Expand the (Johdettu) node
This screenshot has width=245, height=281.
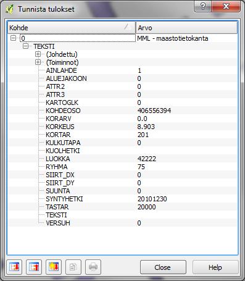(x=38, y=54)
